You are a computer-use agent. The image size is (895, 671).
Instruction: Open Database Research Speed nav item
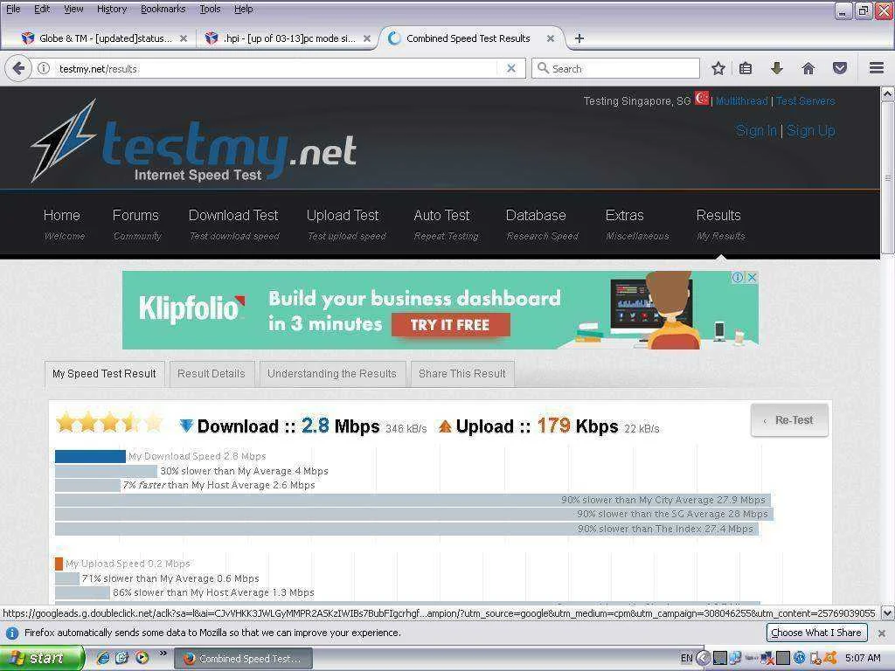pos(542,225)
